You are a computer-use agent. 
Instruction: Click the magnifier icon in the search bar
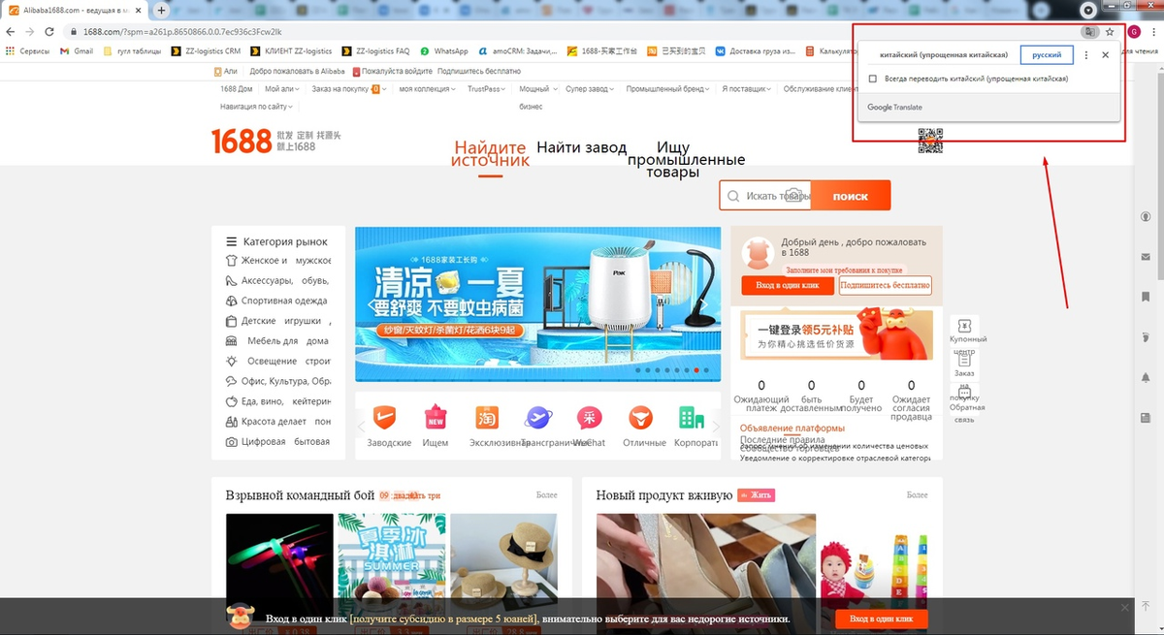[734, 195]
